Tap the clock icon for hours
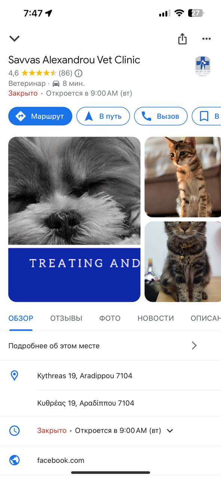 click(x=14, y=431)
